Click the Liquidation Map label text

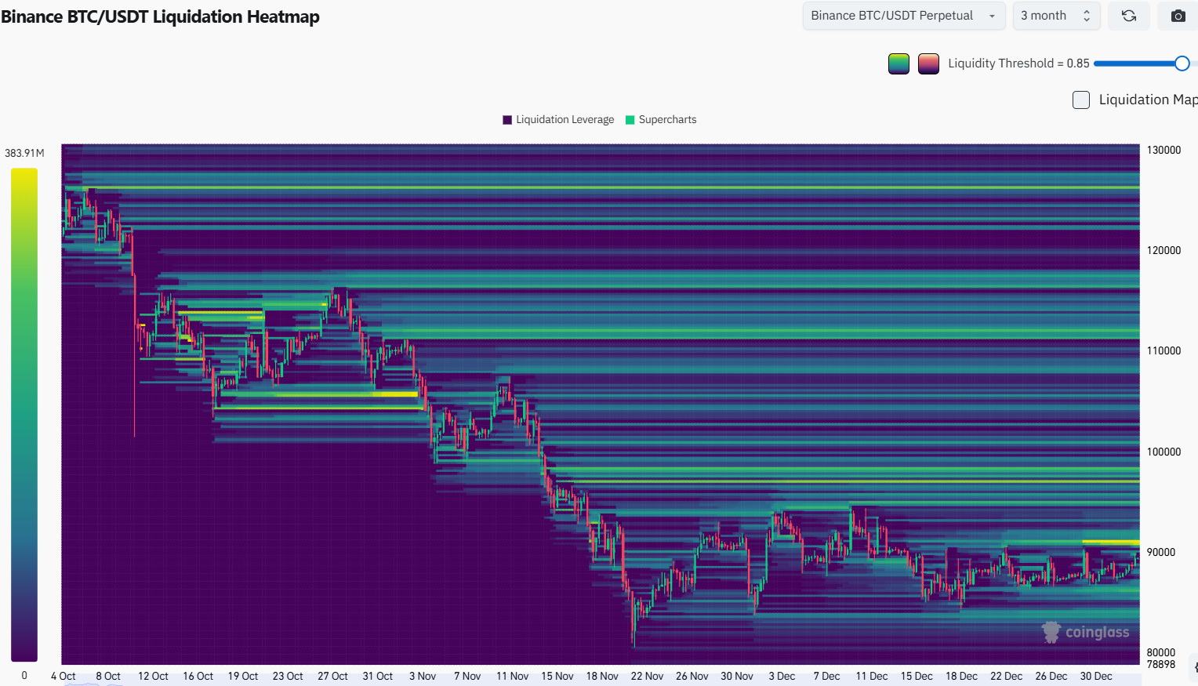coord(1147,100)
